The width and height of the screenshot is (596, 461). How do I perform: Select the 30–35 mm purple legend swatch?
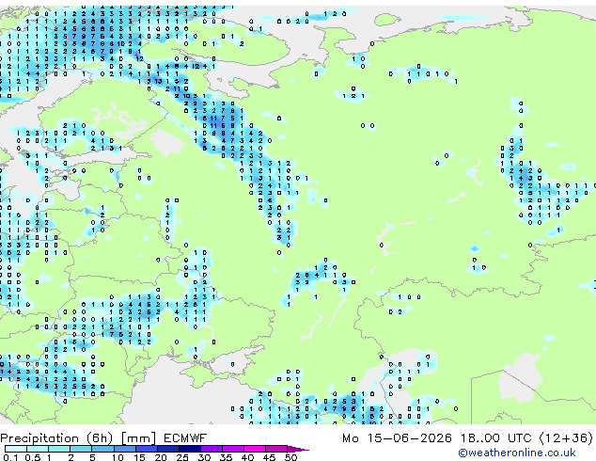212,449
